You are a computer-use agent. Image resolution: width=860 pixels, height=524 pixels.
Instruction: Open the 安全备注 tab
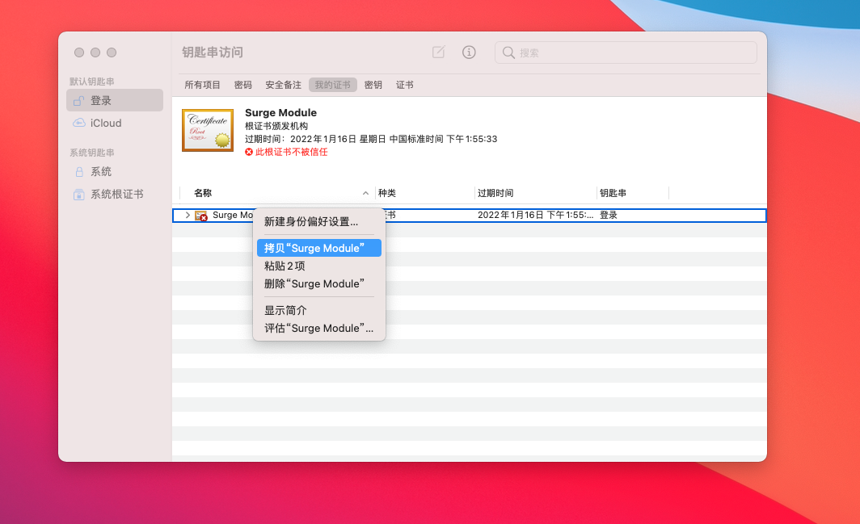(283, 85)
